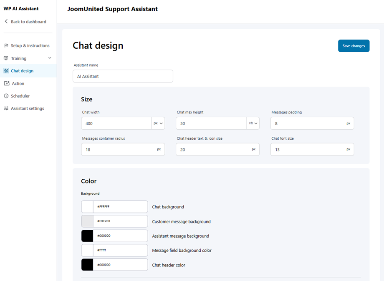Select the Customer message background gray swatch
The width and height of the screenshot is (384, 281).
click(x=87, y=221)
